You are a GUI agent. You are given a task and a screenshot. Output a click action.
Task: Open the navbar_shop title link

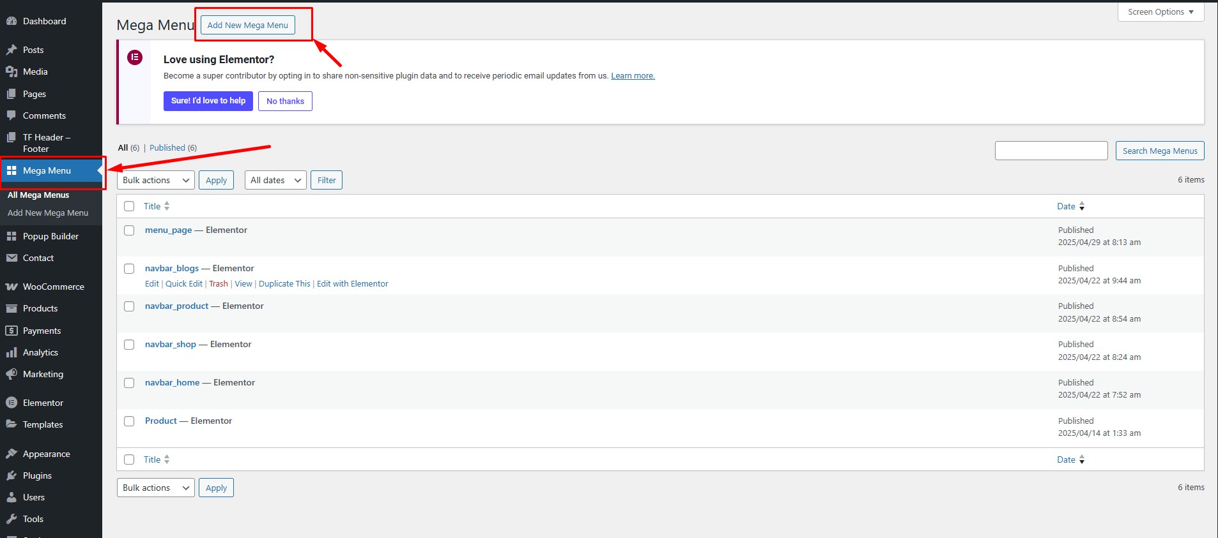[171, 344]
